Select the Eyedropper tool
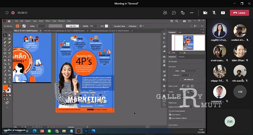The width and height of the screenshot is (253, 135). click(5, 71)
